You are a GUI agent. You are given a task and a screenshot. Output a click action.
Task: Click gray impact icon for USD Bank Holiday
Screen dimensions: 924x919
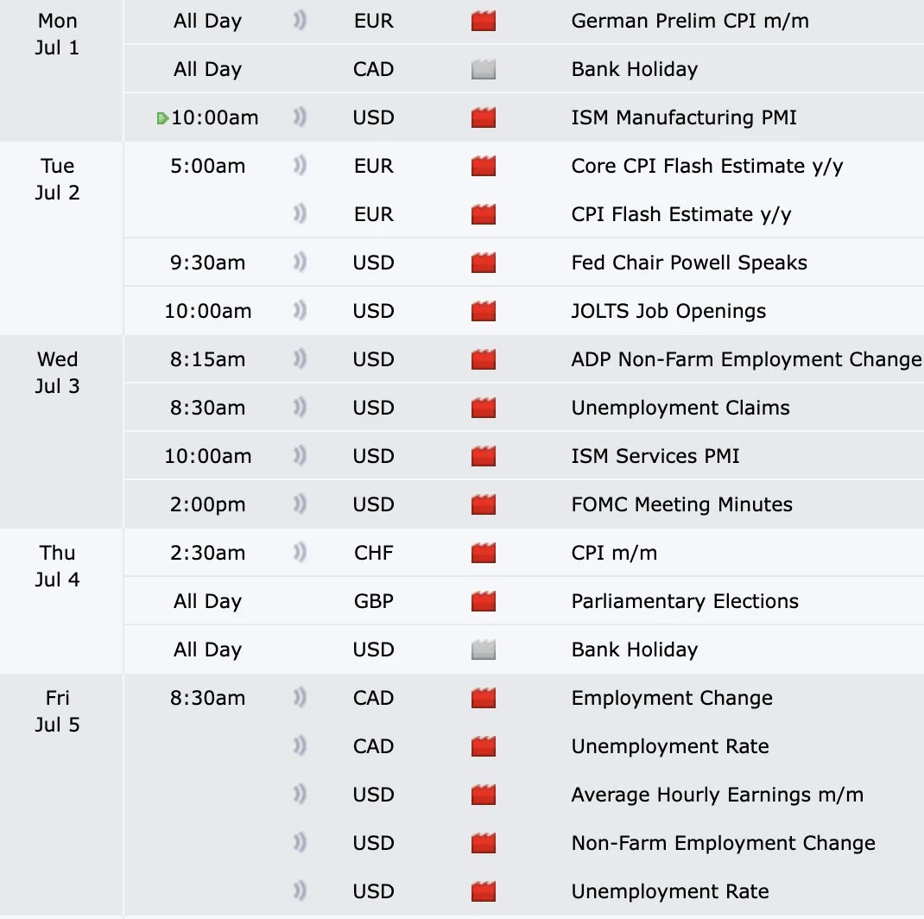tap(484, 650)
